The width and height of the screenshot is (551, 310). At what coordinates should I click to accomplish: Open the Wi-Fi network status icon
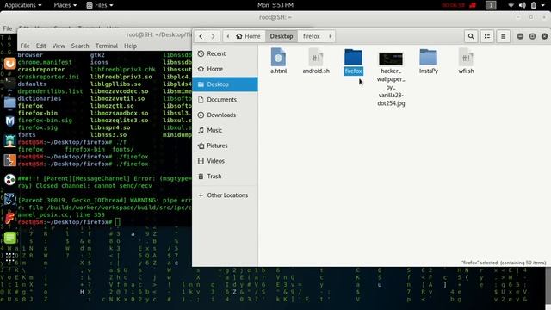511,5
